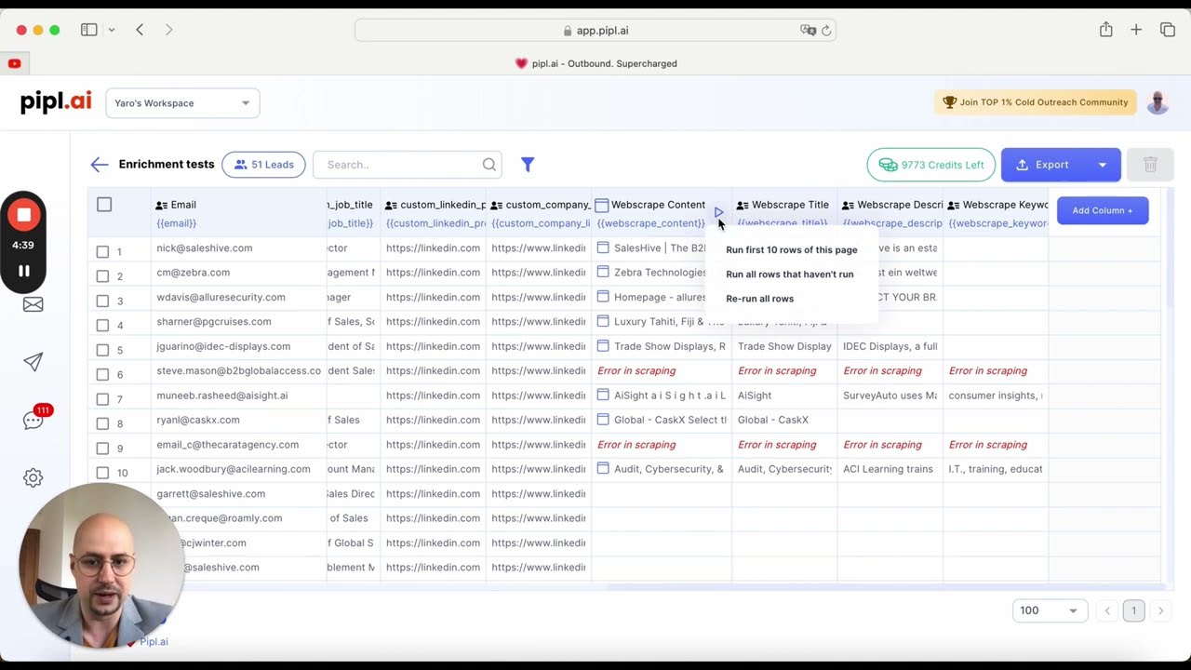The height and width of the screenshot is (670, 1191).
Task: Click Error in scraping for steve.mason Webscrape Content
Action: [x=636, y=370]
